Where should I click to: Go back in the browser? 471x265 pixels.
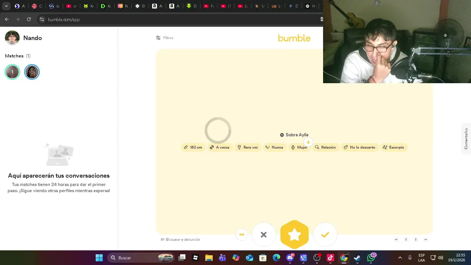tap(7, 20)
